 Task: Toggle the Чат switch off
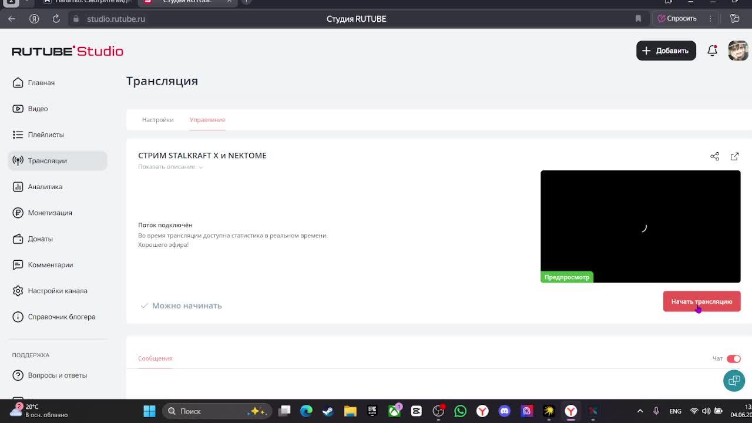(734, 358)
